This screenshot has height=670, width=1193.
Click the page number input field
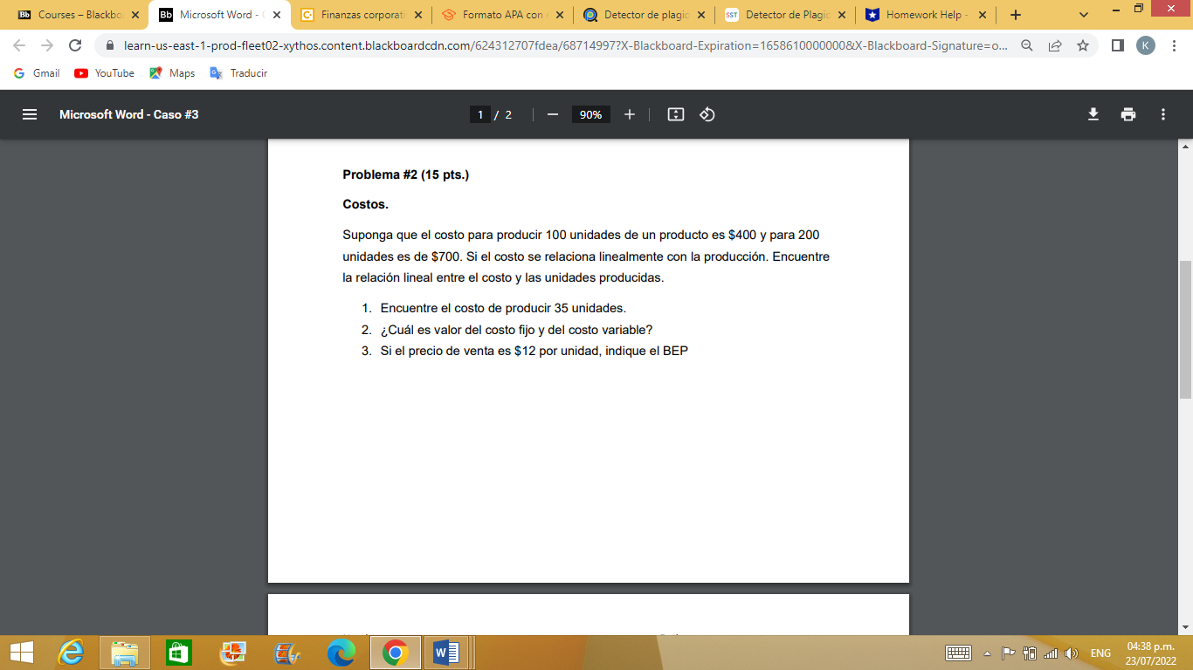pos(479,113)
